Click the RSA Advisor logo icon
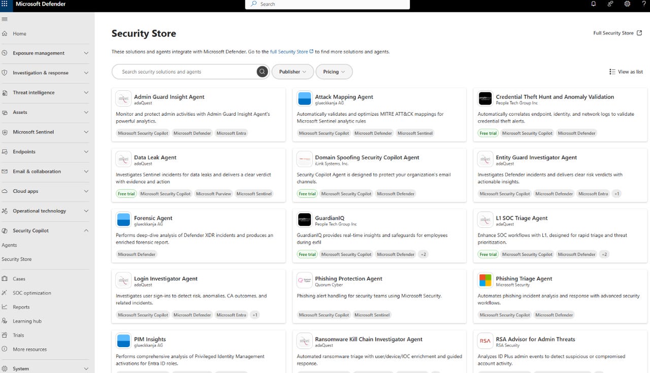The image size is (650, 373). [485, 341]
